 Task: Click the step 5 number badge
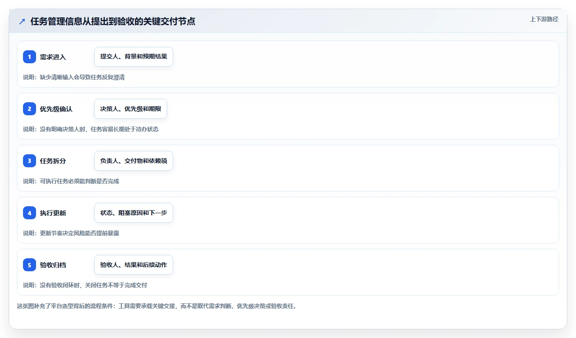pos(30,265)
